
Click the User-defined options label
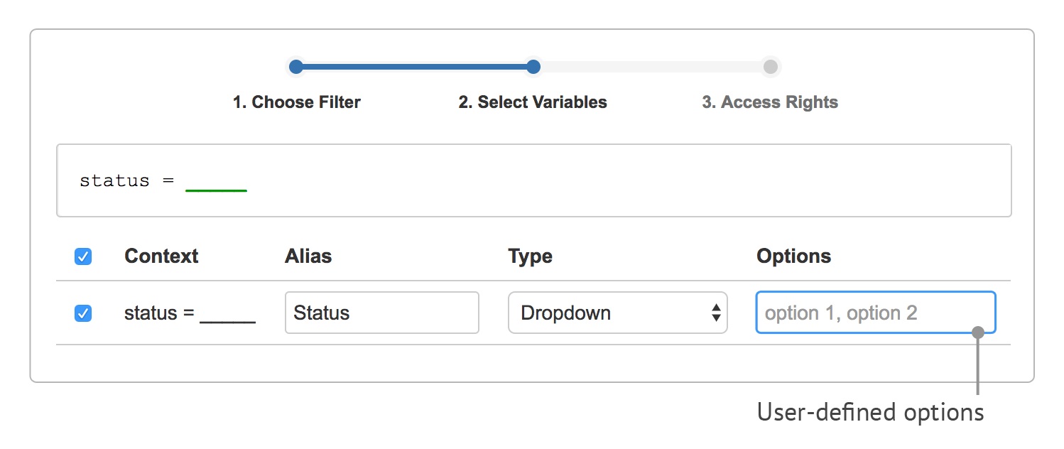(x=870, y=411)
